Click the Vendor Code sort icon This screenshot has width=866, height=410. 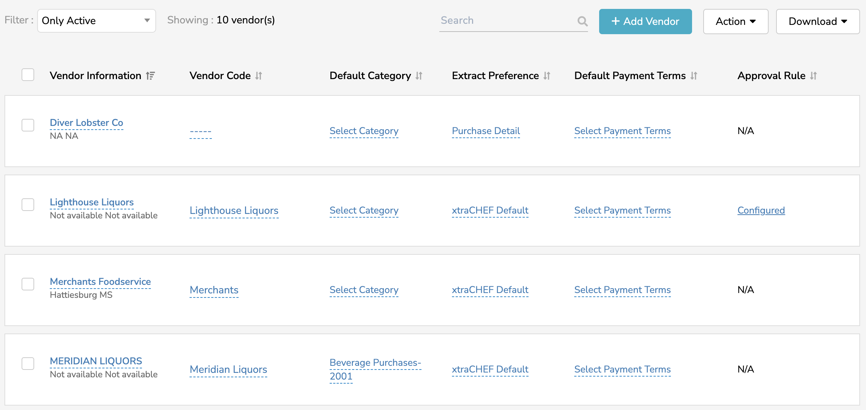click(259, 76)
